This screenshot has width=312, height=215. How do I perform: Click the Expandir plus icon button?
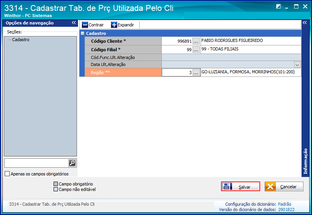114,25
